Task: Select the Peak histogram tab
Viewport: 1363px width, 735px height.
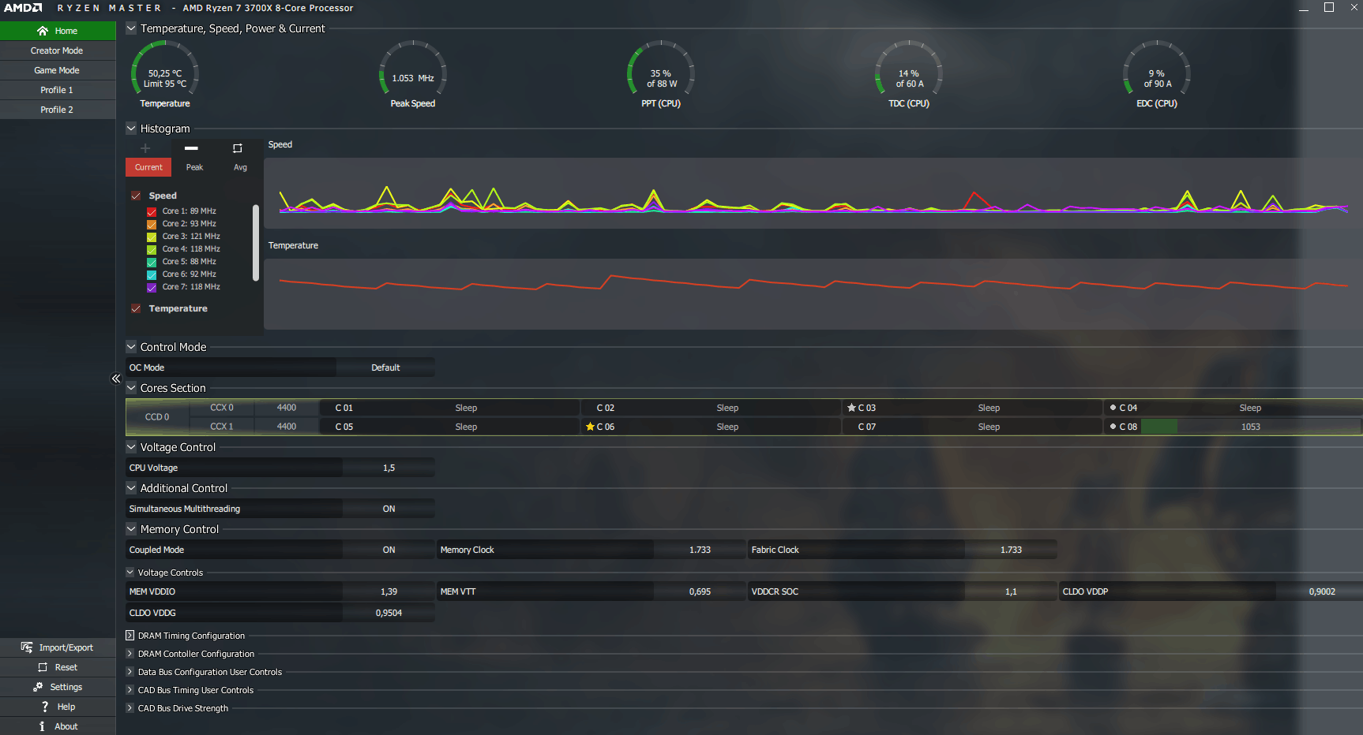Action: point(194,167)
